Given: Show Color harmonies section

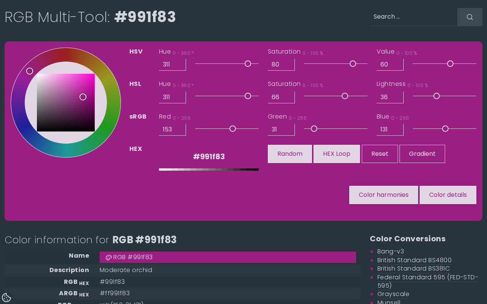Looking at the screenshot, I should (383, 195).
